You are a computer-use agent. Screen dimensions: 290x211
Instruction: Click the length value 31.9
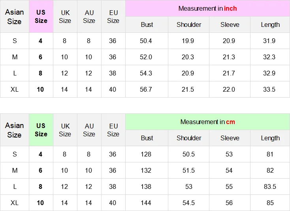[x=269, y=41]
